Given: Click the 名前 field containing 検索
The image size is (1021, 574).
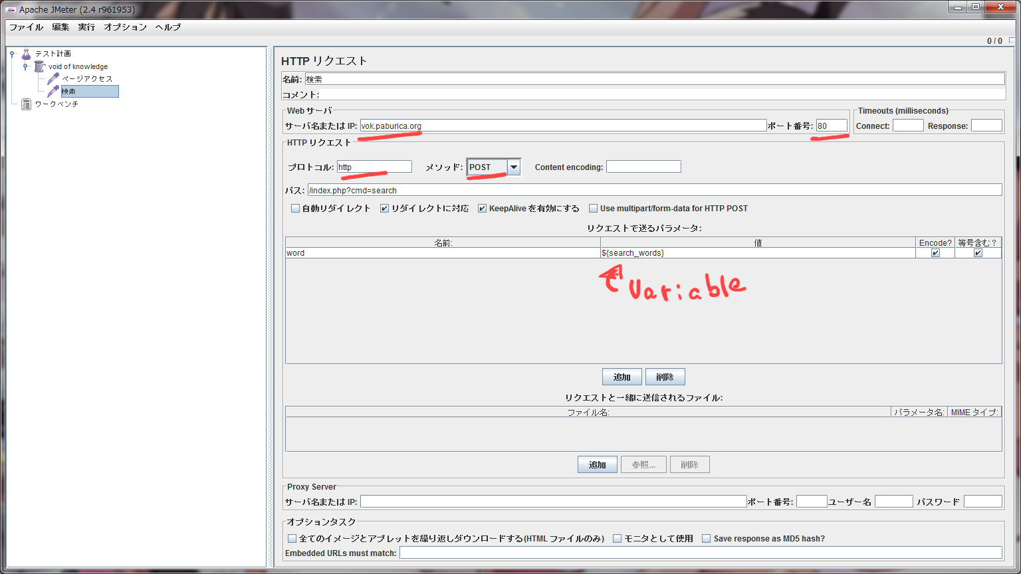Looking at the screenshot, I should (x=655, y=79).
